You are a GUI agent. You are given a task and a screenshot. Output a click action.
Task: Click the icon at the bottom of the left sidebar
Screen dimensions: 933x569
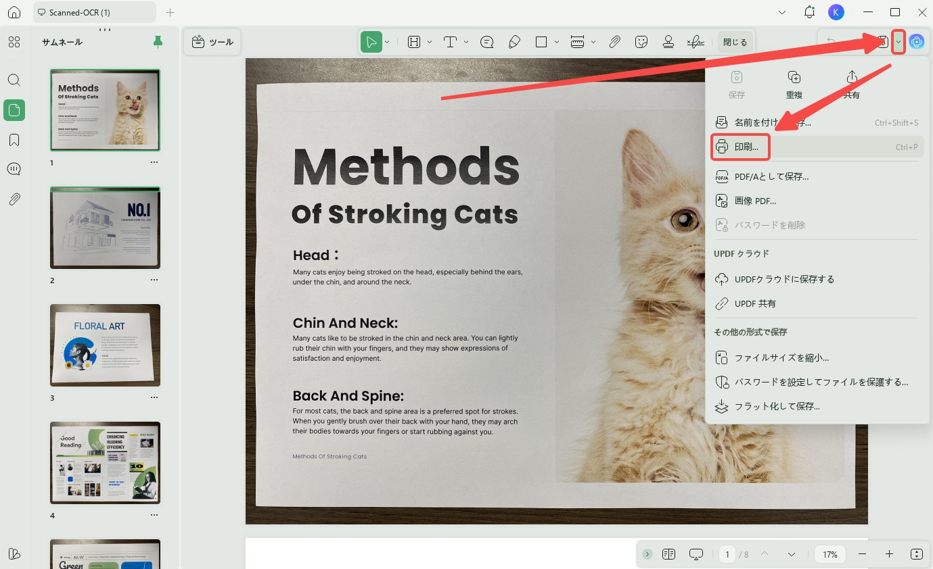tap(14, 553)
